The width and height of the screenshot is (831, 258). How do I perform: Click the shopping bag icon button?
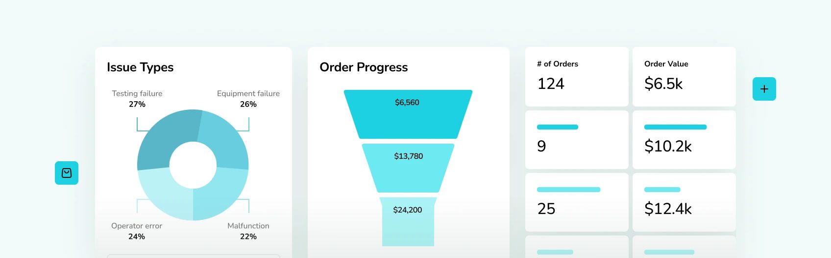click(67, 173)
